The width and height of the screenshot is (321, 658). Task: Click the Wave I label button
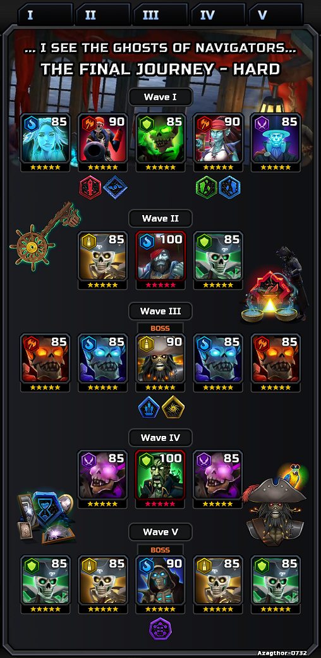(x=160, y=97)
